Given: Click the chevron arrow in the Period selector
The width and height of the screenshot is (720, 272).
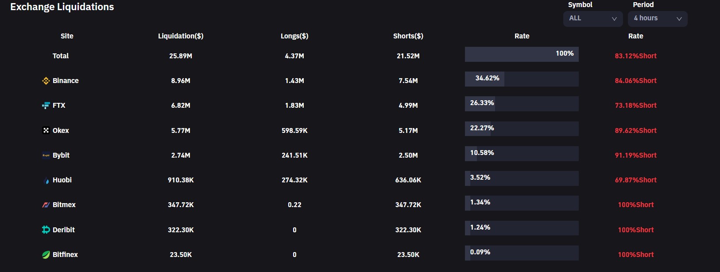Looking at the screenshot, I should (x=679, y=19).
